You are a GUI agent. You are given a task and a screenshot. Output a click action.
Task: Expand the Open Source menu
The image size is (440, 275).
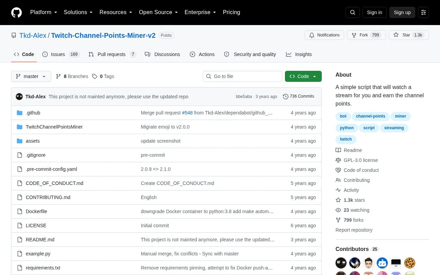click(158, 12)
